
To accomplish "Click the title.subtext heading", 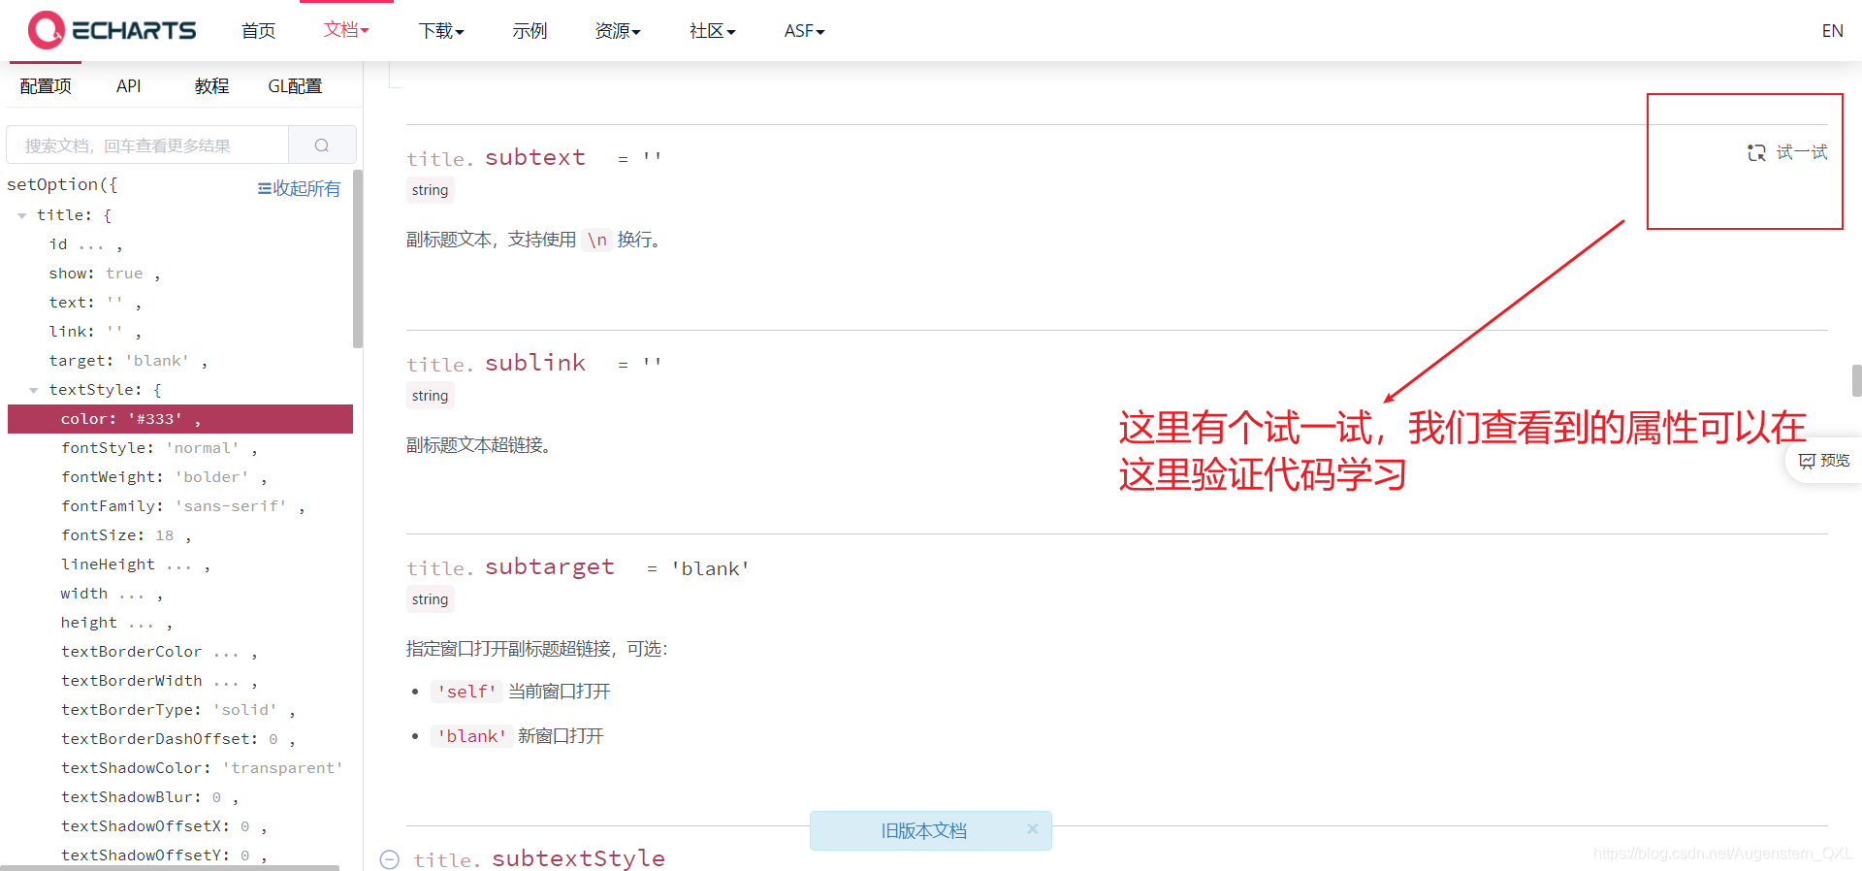I will point(496,158).
